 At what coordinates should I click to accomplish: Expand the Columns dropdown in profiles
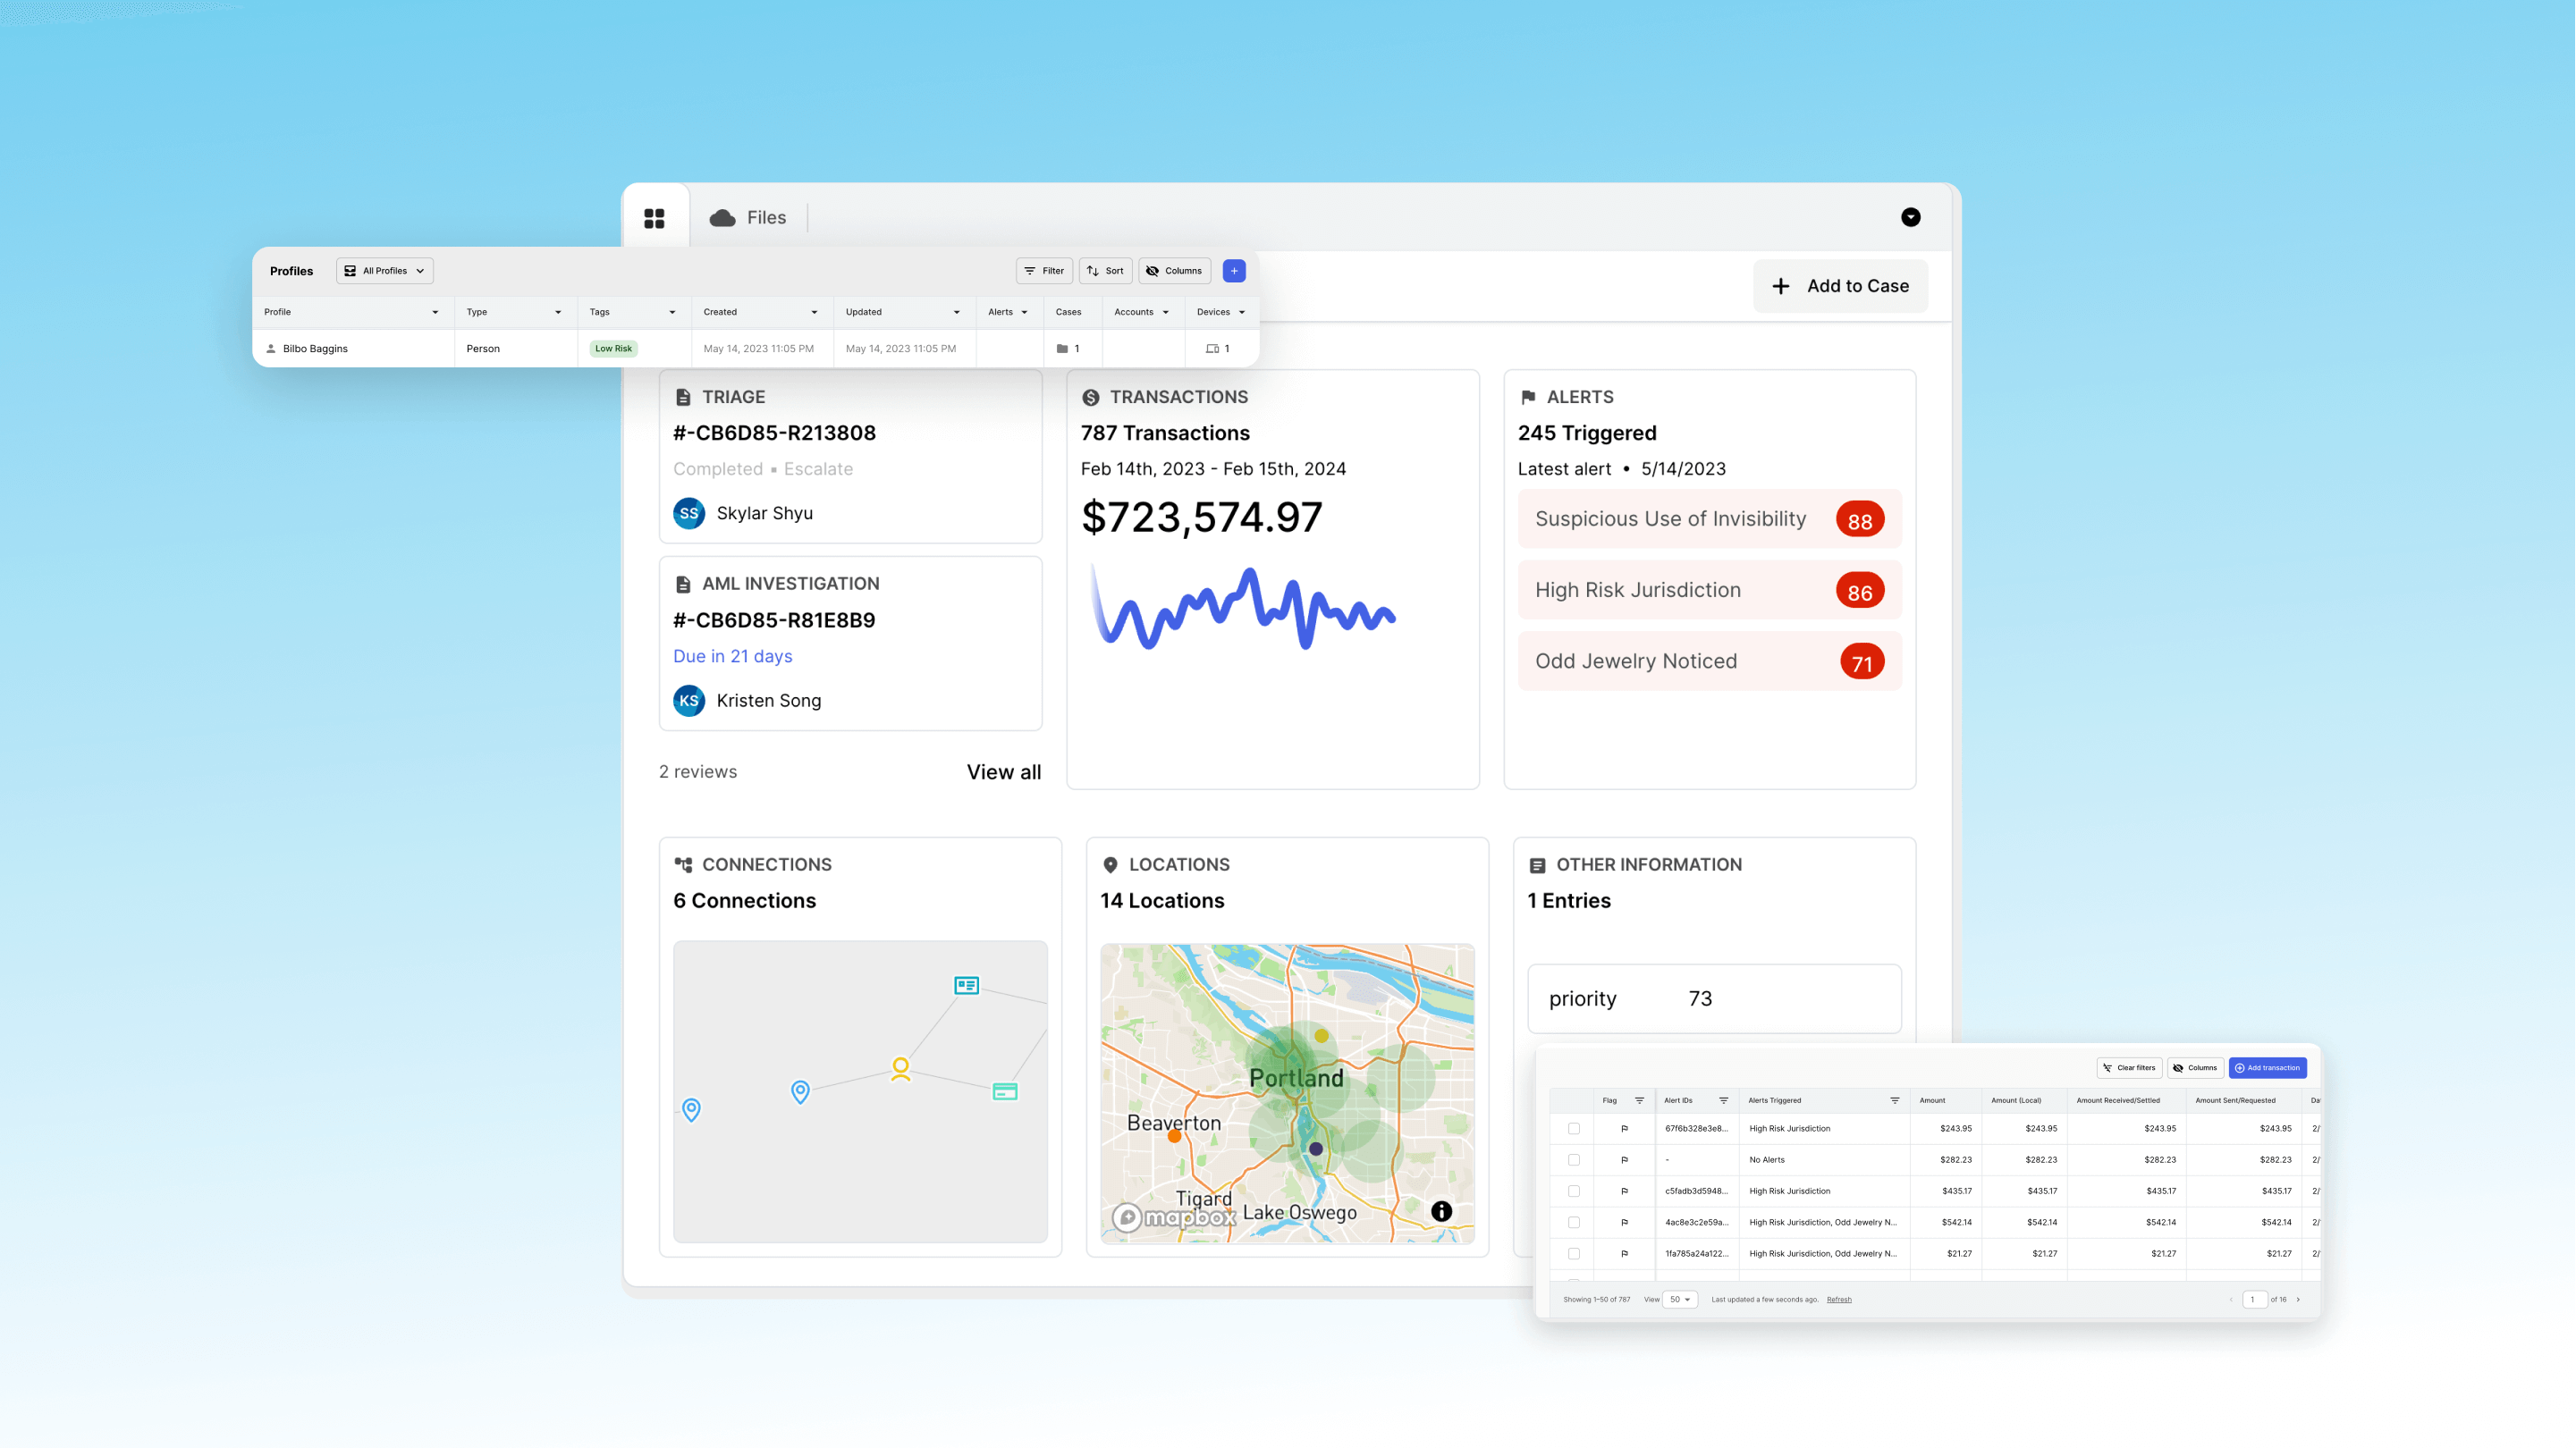click(x=1177, y=271)
